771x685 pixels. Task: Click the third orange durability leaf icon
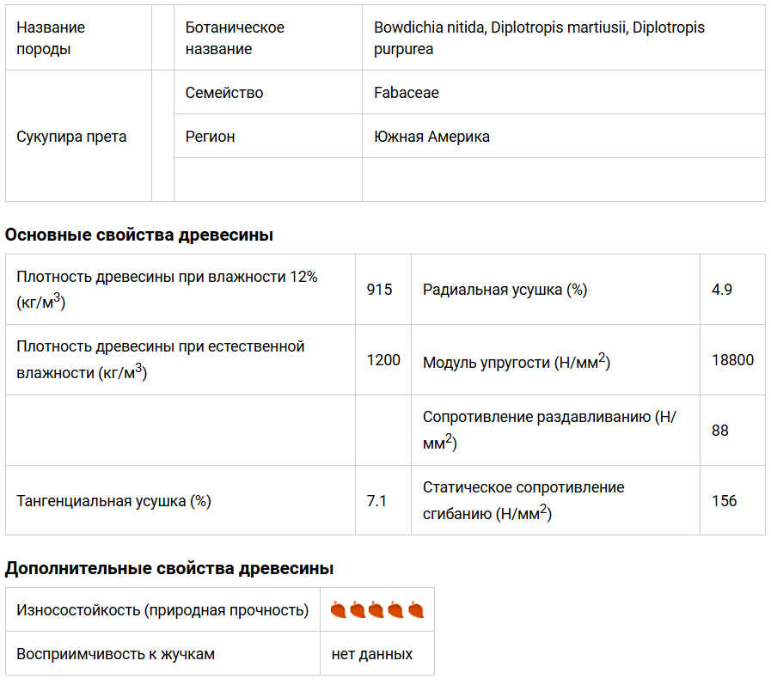(x=376, y=609)
